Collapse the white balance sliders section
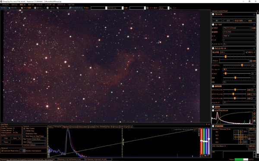 point(213,86)
